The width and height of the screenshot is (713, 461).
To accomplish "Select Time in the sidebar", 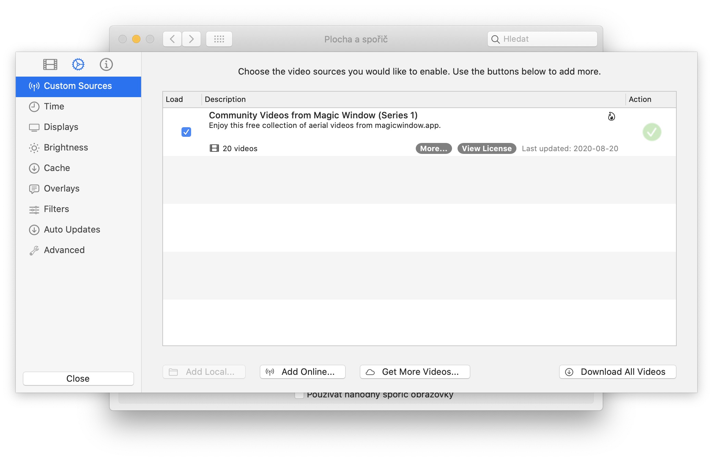I will (54, 106).
